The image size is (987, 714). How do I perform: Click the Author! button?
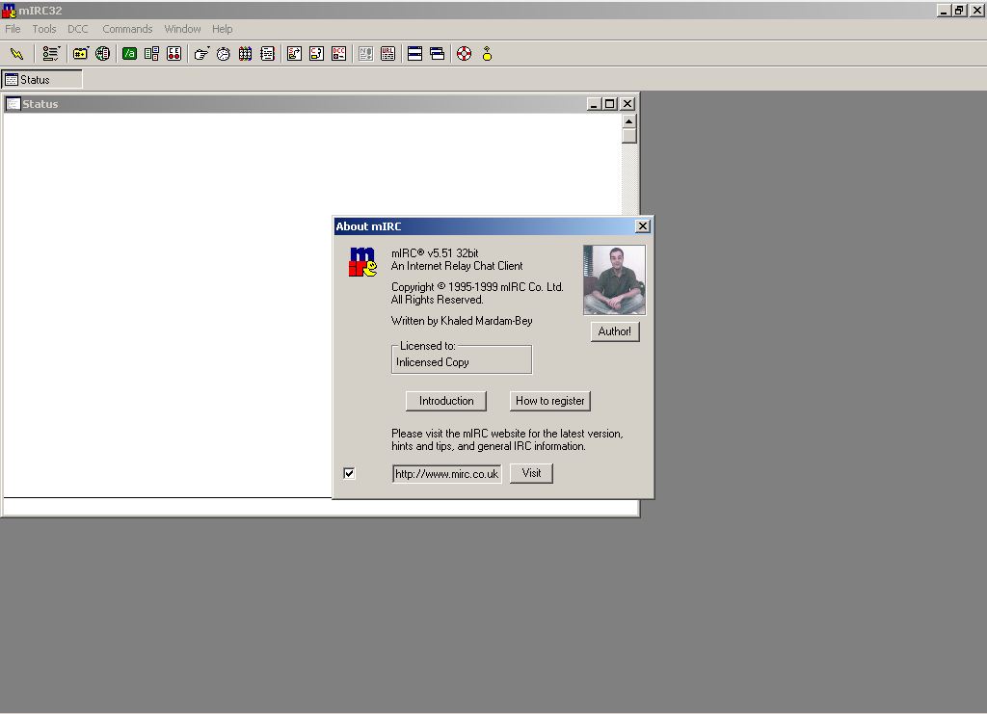[615, 331]
